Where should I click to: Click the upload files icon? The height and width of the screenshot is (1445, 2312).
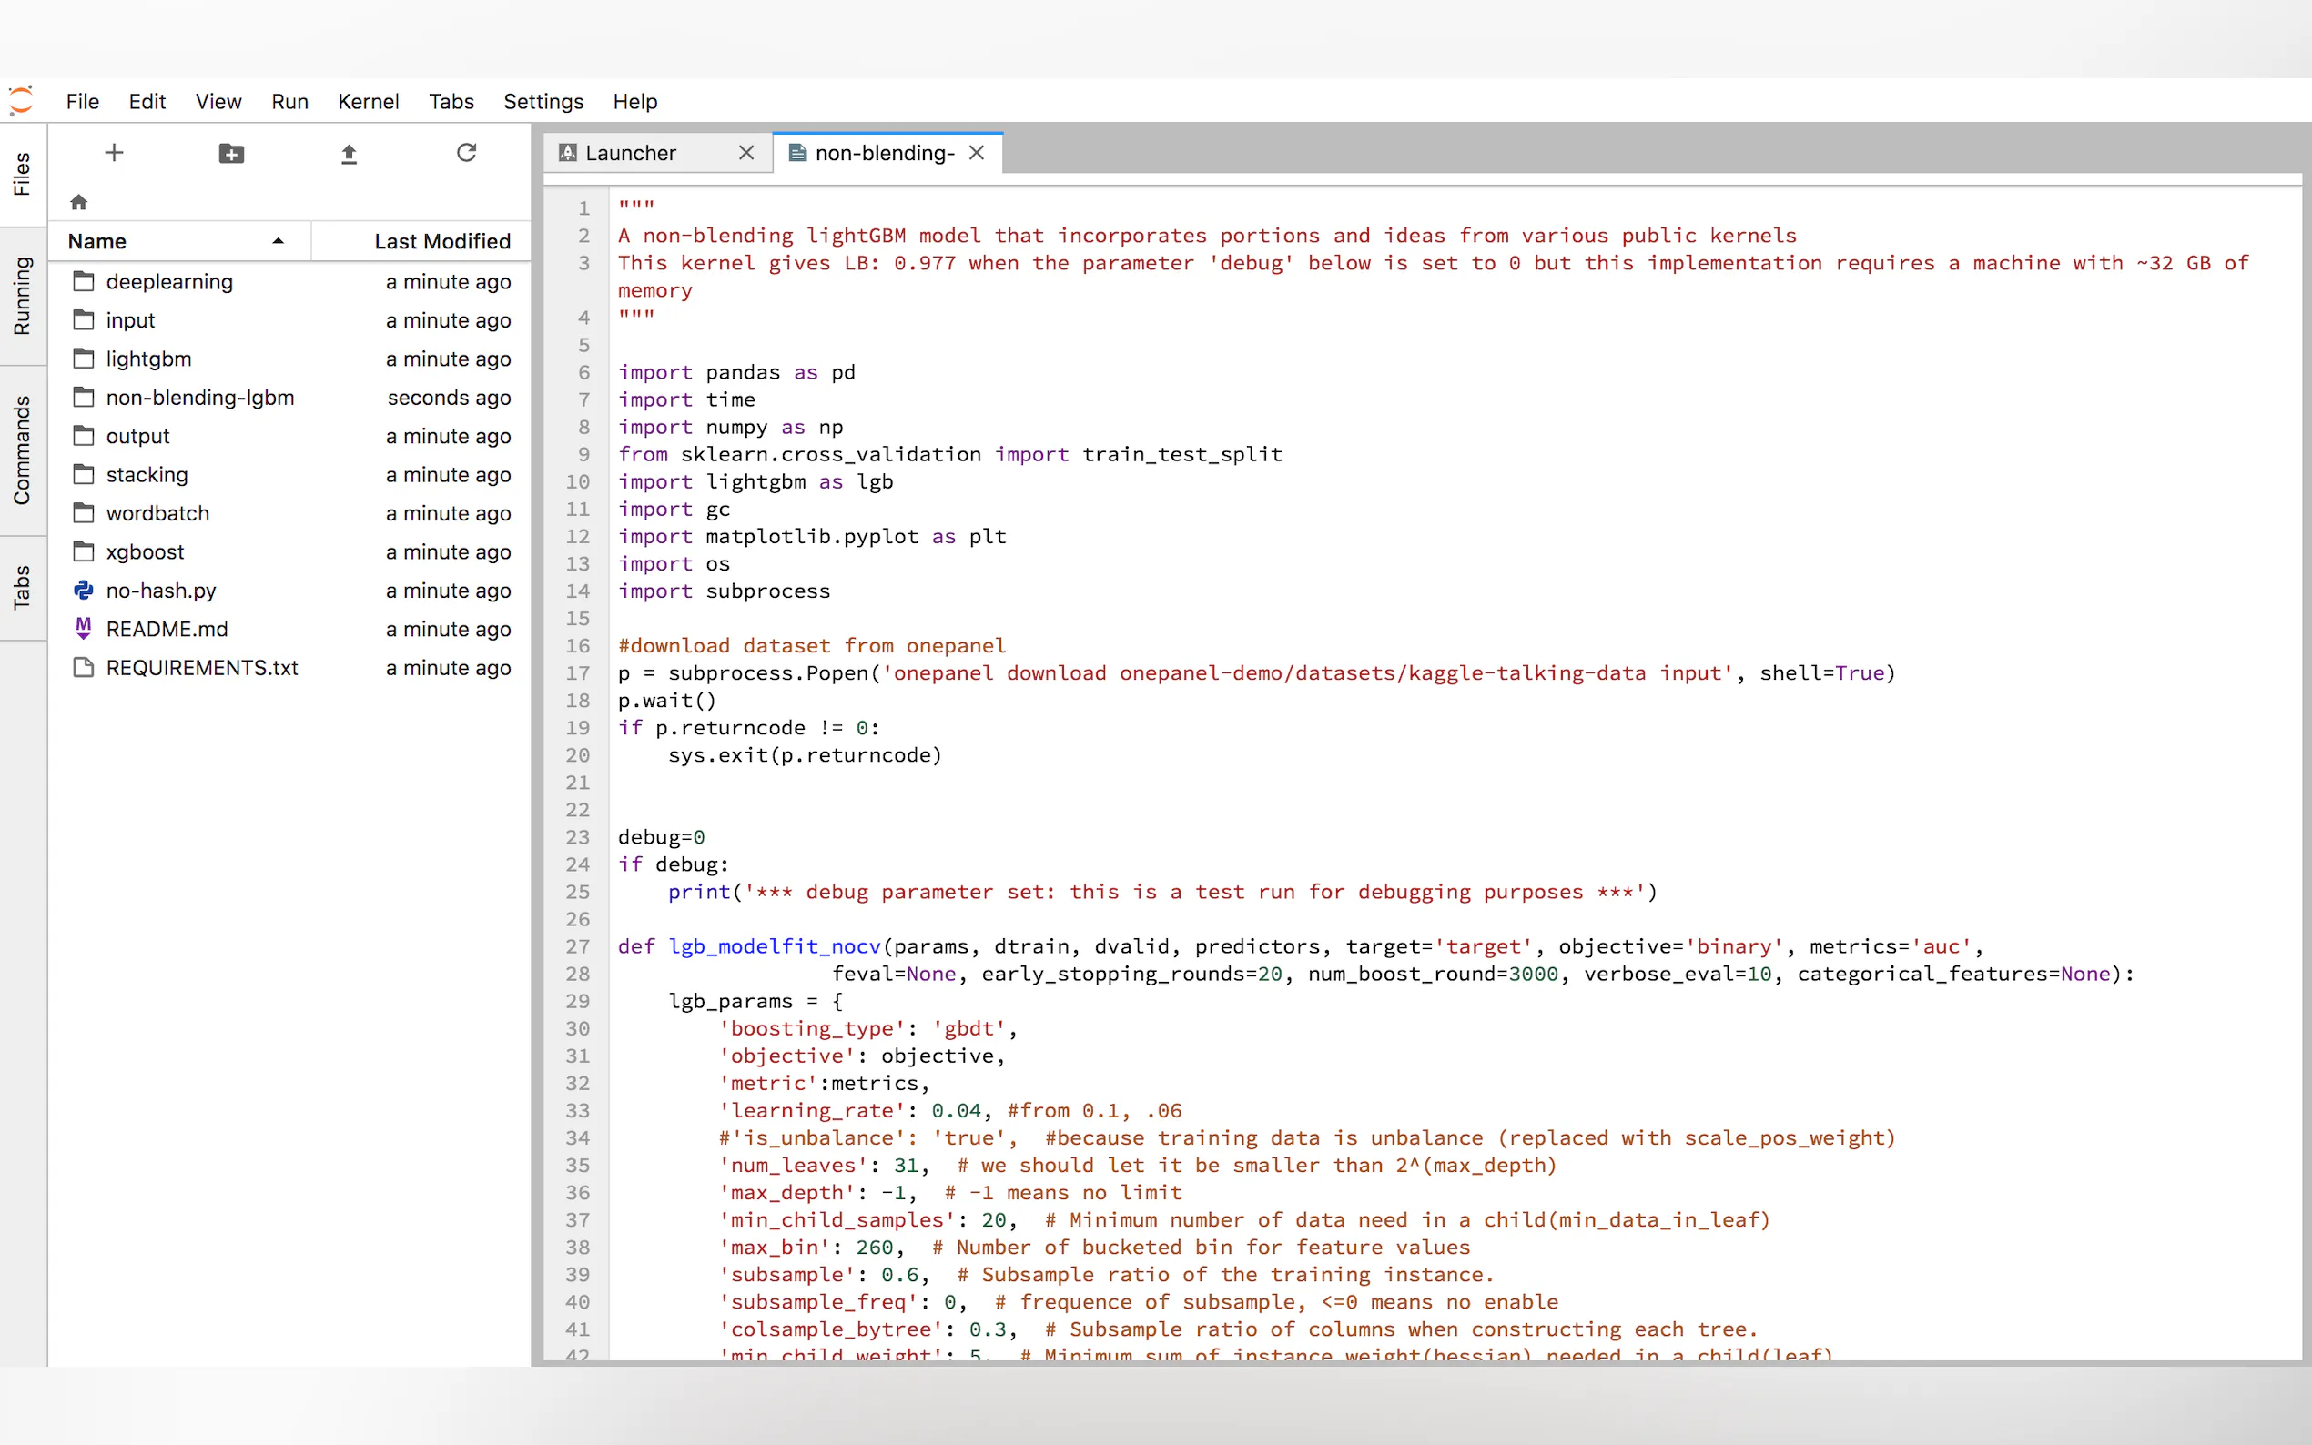click(349, 154)
